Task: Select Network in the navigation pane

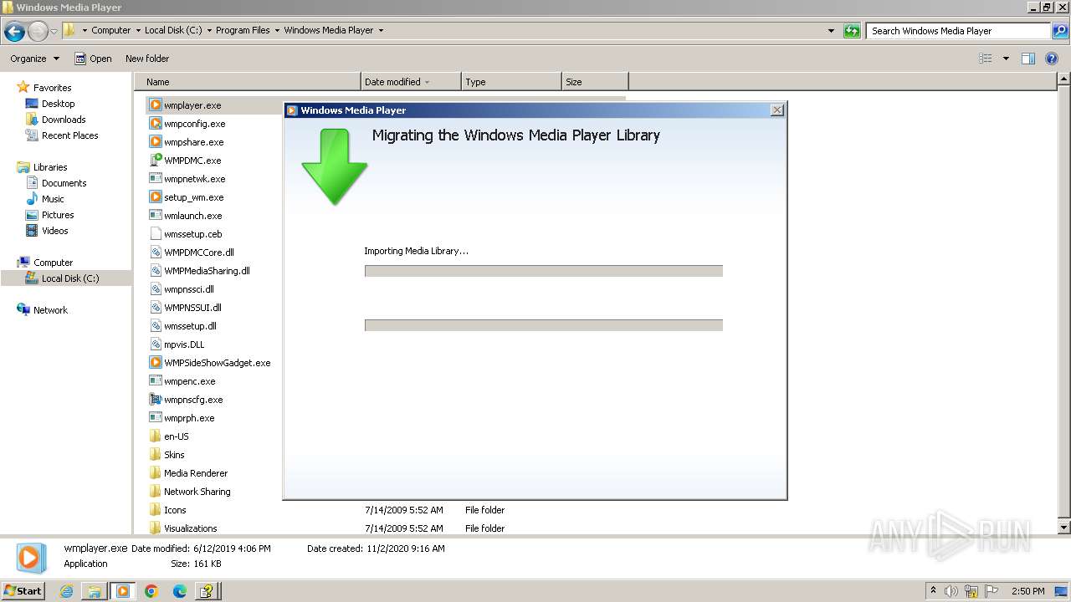Action: (50, 310)
